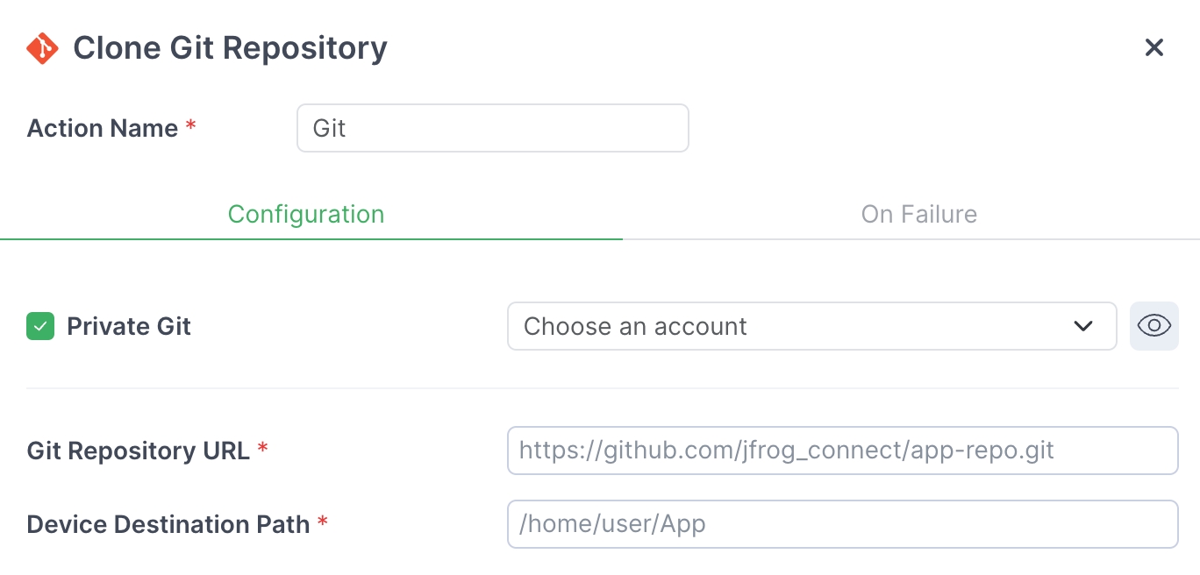Click the Git logo icon in header
This screenshot has height=575, width=1200.
[x=42, y=48]
